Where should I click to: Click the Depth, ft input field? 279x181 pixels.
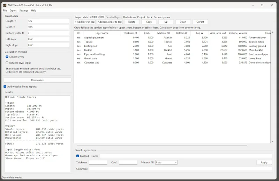(x=48, y=27)
